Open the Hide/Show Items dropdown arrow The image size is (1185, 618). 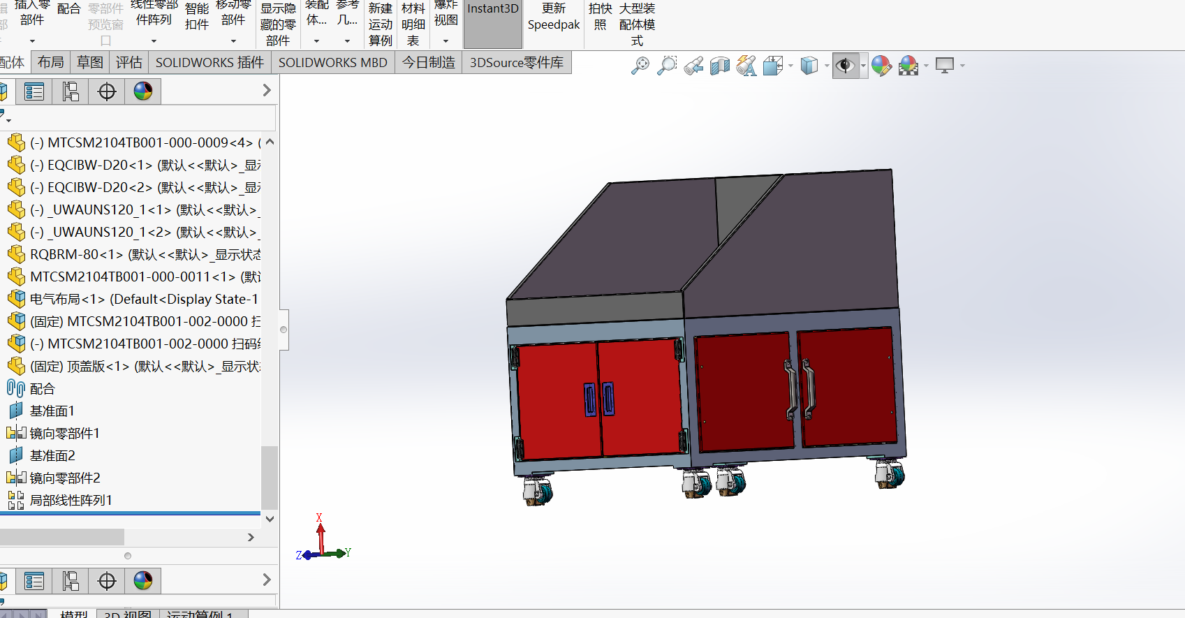tap(863, 66)
